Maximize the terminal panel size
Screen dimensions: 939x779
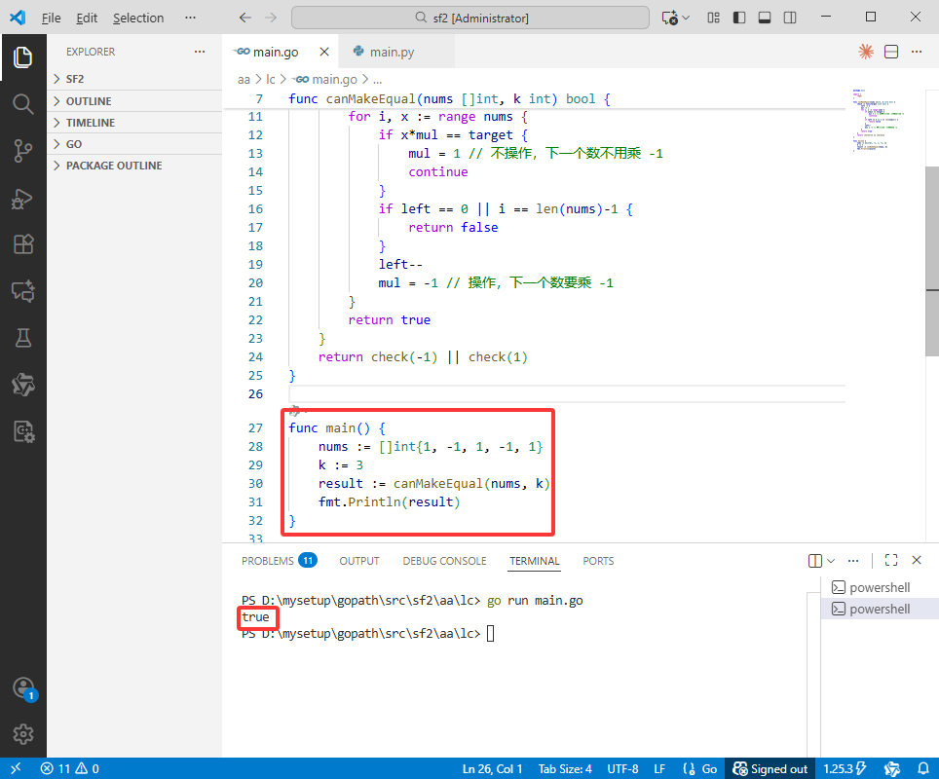(891, 560)
